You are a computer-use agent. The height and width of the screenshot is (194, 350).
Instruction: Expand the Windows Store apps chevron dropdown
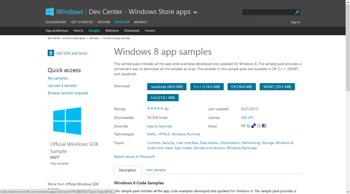click(195, 12)
